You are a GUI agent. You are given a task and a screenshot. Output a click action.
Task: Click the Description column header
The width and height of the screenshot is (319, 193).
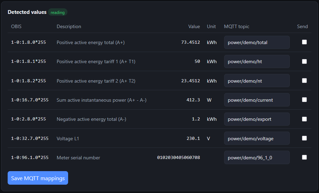click(x=69, y=26)
